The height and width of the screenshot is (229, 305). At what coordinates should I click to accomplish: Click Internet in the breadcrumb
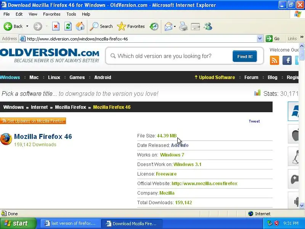pyautogui.click(x=39, y=107)
